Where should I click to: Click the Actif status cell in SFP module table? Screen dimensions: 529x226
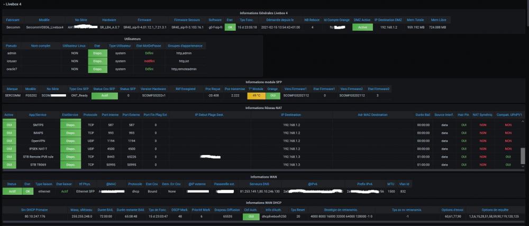(x=104, y=96)
